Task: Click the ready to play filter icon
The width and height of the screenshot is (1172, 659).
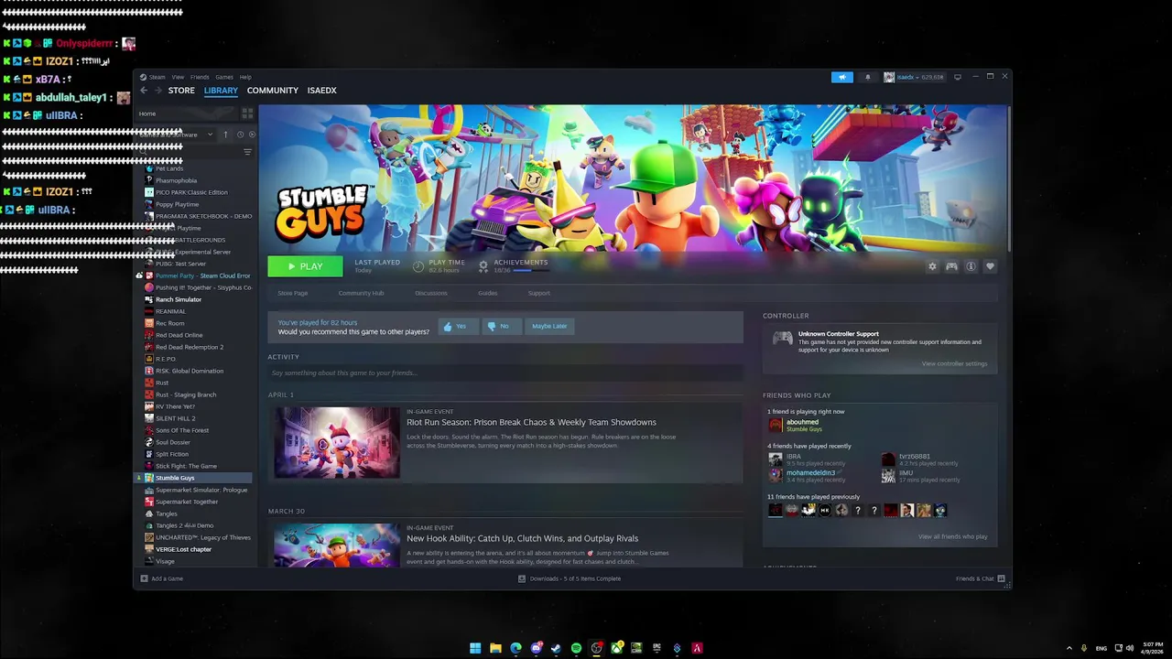Action: [x=252, y=135]
